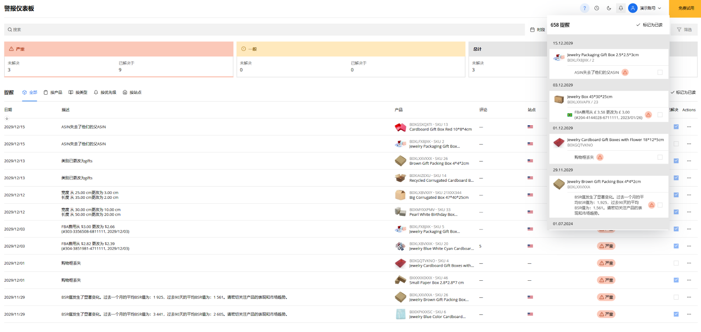
Task: Open actions menu for Pearl White Birthday Box row
Action: 689,212
